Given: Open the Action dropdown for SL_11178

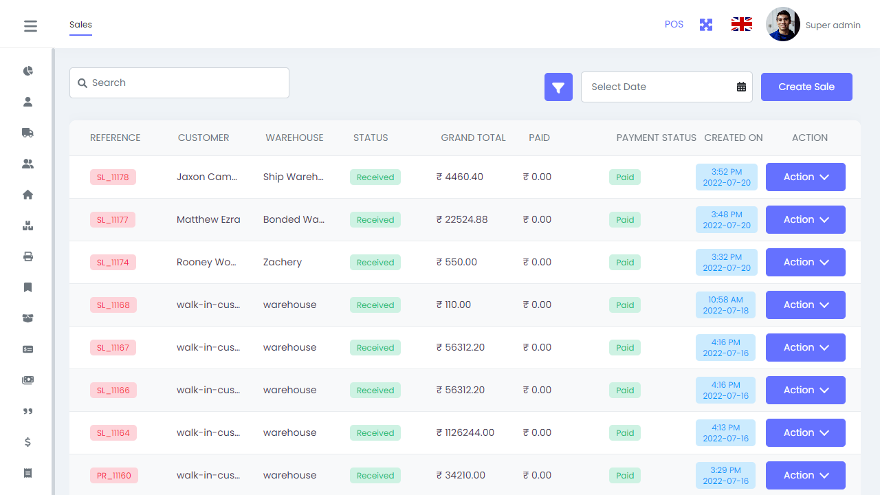Looking at the screenshot, I should [x=805, y=177].
